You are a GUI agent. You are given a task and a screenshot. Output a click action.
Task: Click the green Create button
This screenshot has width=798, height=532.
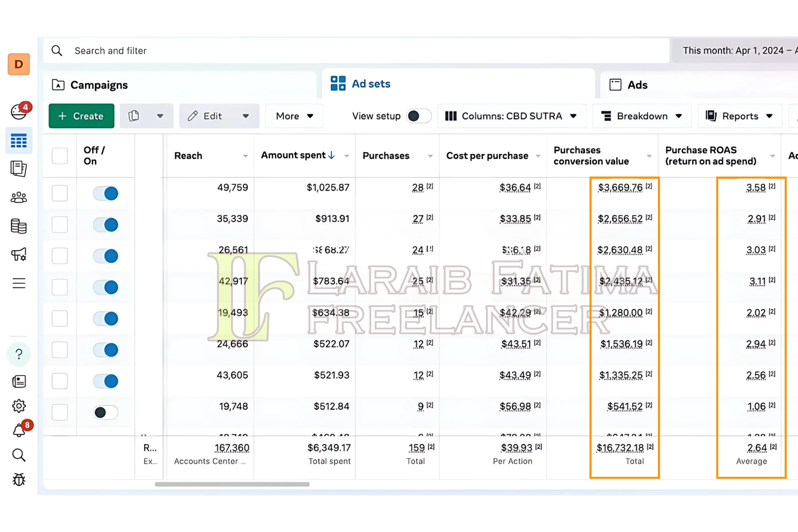(x=81, y=116)
